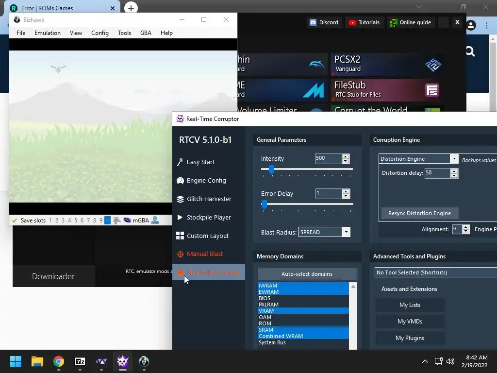The height and width of the screenshot is (373, 497).
Task: Select the PCSX2 Vanguard tile
Action: [387, 65]
